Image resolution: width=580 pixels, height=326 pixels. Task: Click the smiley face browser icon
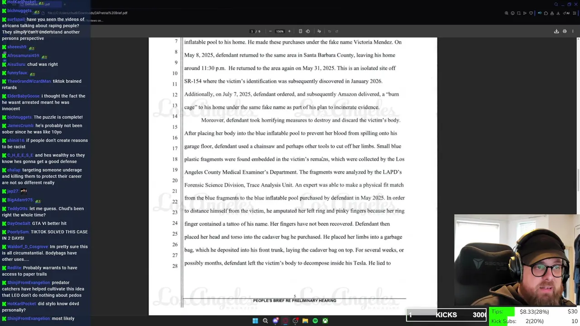point(513,13)
